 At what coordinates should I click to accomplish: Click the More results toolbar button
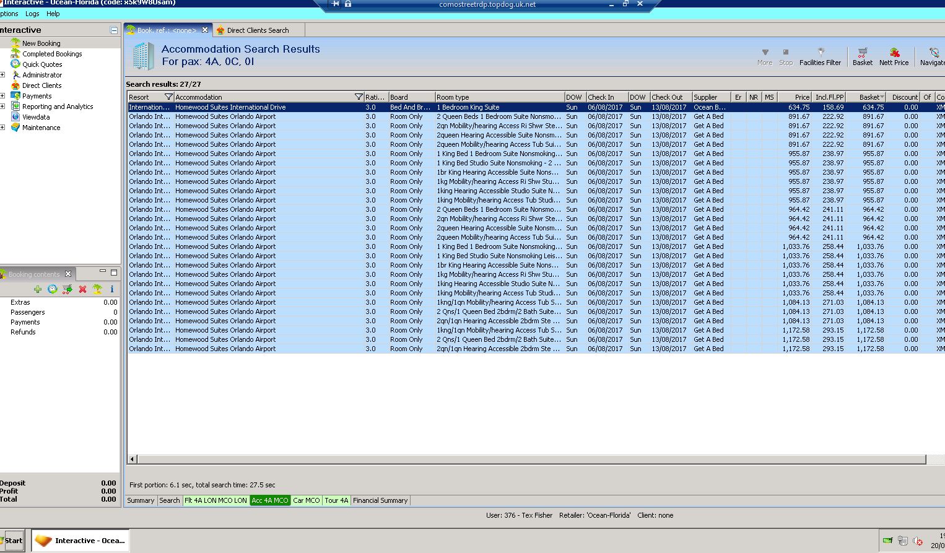point(765,56)
